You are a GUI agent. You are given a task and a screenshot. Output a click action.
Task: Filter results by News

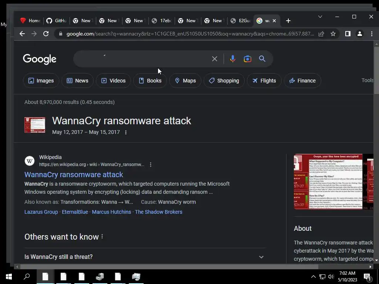click(x=78, y=81)
